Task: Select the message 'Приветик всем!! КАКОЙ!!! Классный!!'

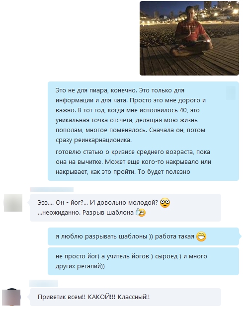Action: click(125, 297)
